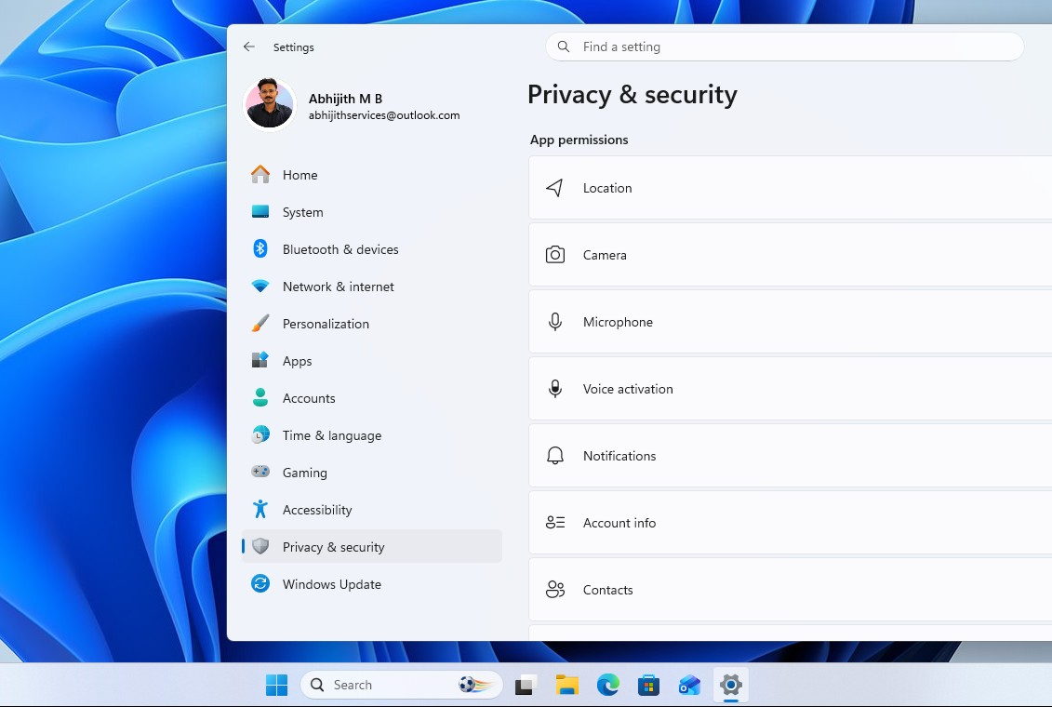Launch Microsoft Edge from the taskbar
Screen dimensions: 1052x707
pyautogui.click(x=607, y=685)
